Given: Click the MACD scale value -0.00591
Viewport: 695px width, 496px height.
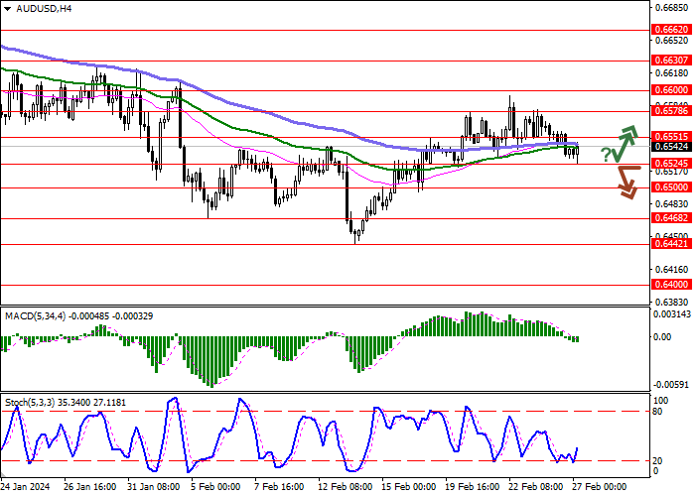Looking at the screenshot, I should tap(672, 385).
